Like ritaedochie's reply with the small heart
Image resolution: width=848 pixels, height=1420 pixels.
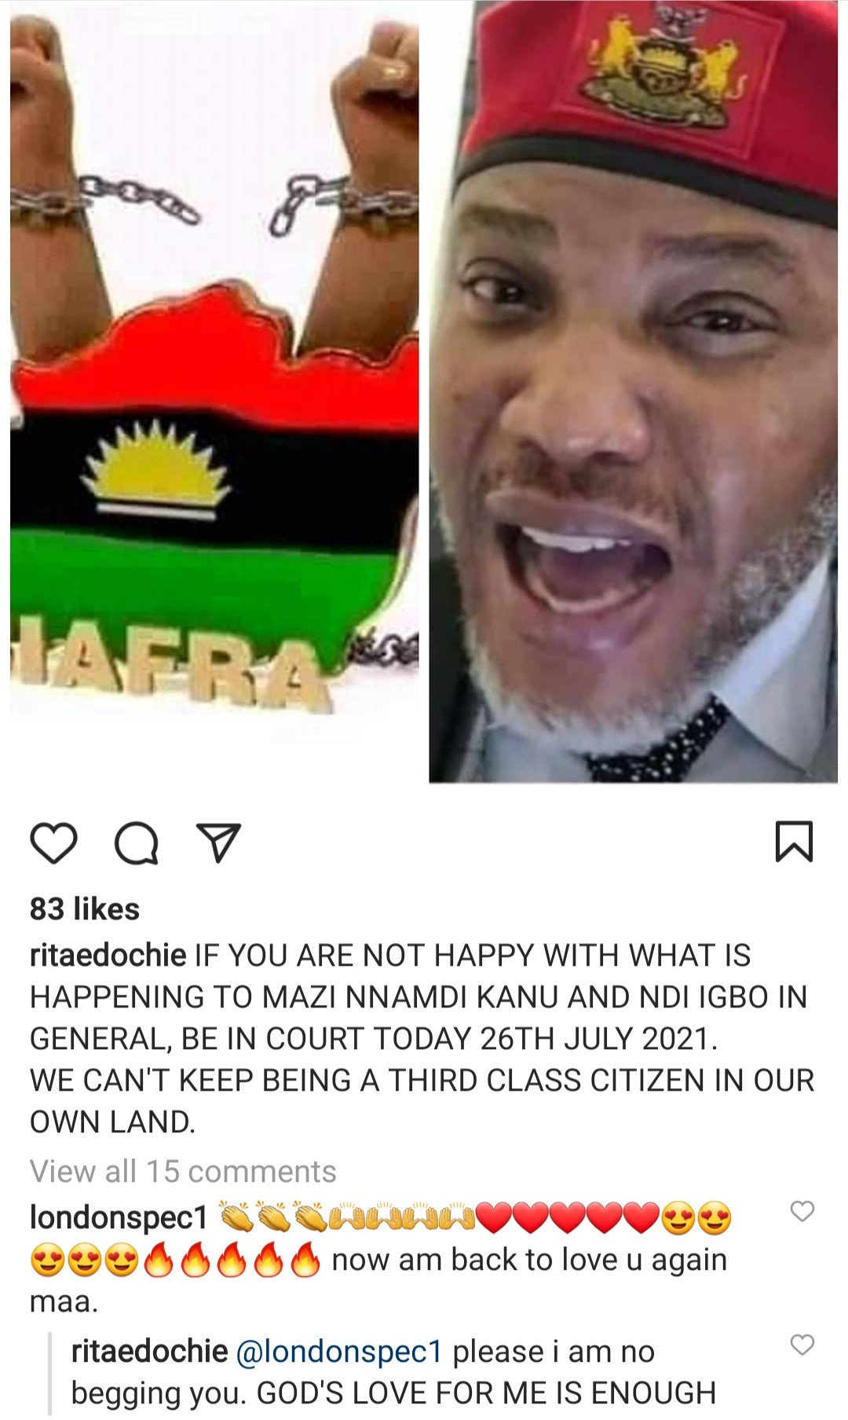(802, 1345)
